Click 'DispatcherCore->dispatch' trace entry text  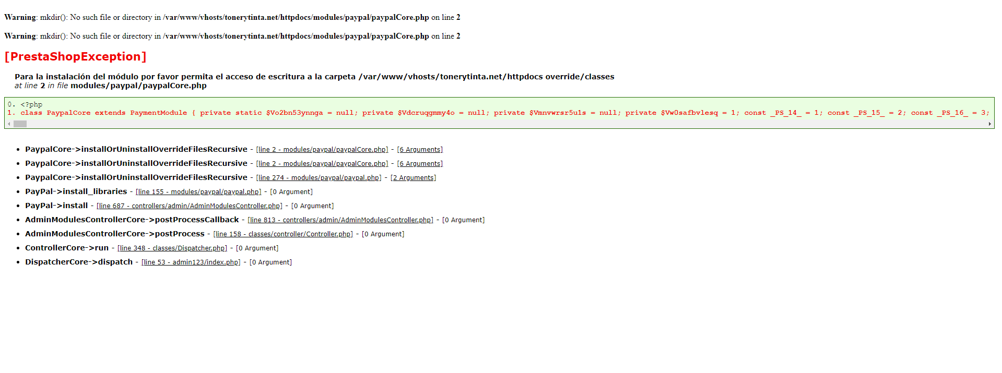tap(79, 262)
